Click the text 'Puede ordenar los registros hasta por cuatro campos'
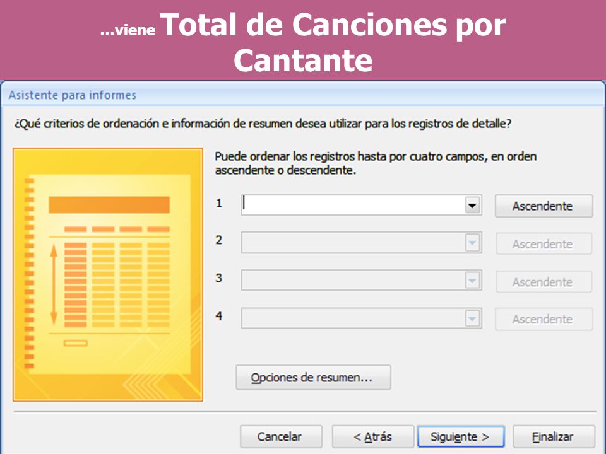 point(350,157)
